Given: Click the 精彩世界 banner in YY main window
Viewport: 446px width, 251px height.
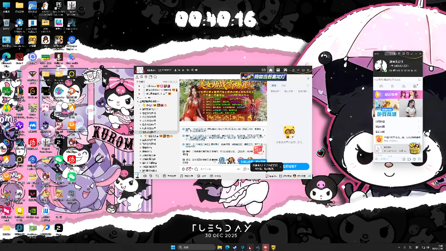Looking at the screenshot, I should 397,94.
